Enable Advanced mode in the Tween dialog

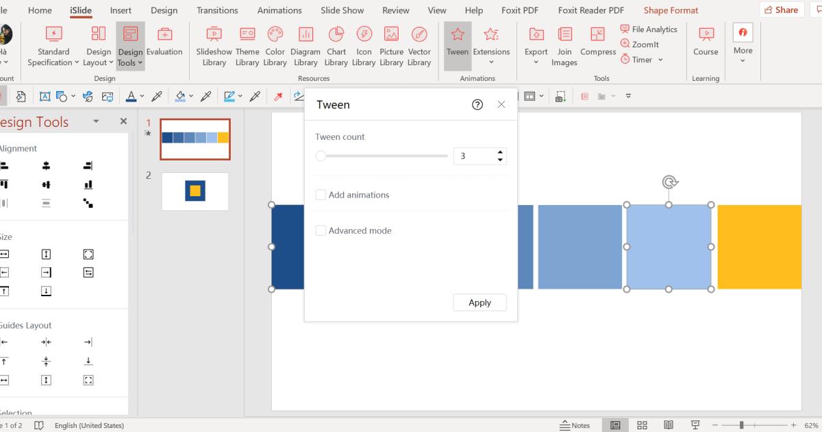point(321,230)
